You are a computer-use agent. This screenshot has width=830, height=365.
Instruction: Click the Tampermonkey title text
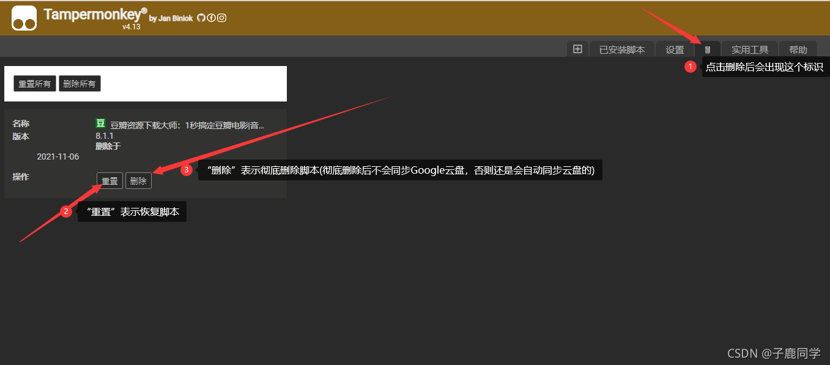pyautogui.click(x=95, y=14)
